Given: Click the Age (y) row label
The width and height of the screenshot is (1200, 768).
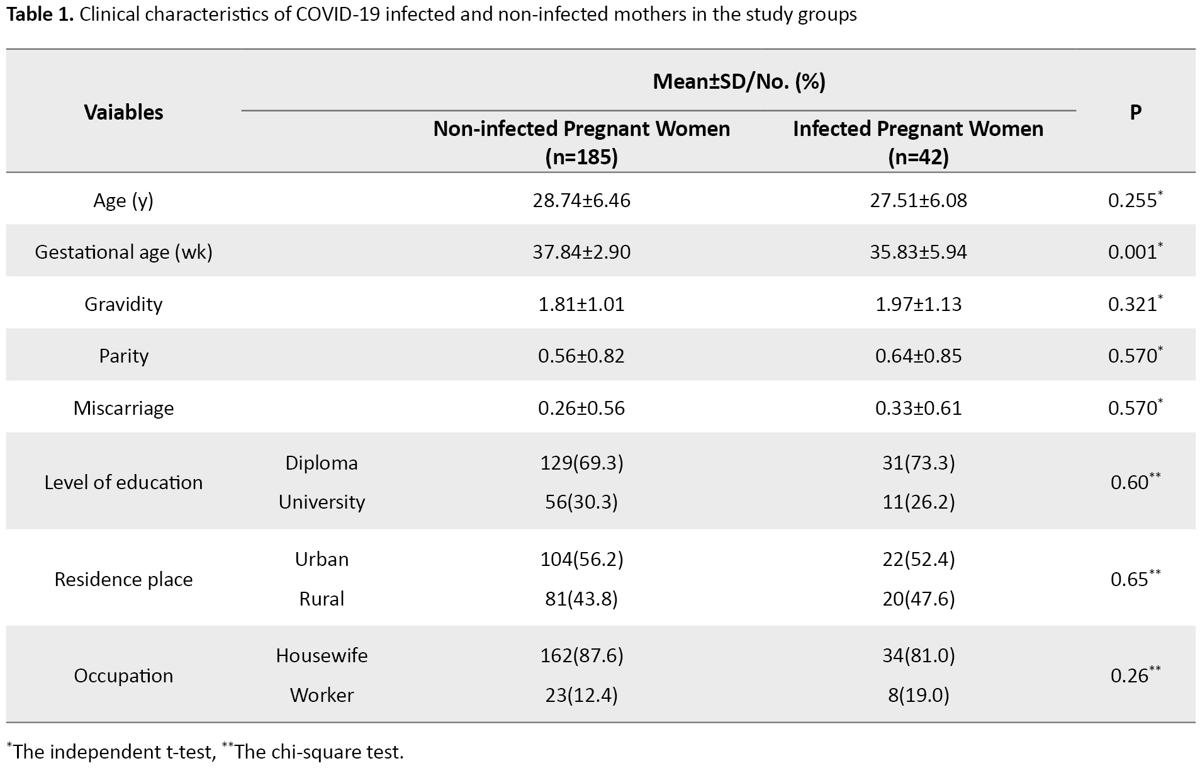Looking at the screenshot, I should click(x=123, y=200).
